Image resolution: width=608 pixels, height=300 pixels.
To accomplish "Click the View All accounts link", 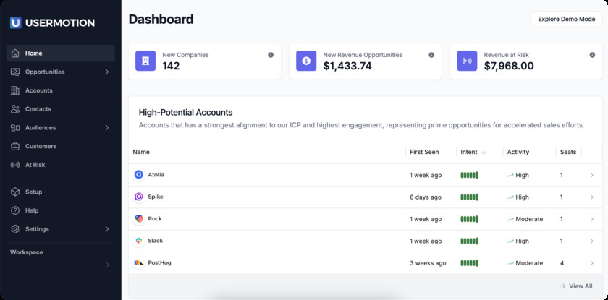I will tap(575, 286).
